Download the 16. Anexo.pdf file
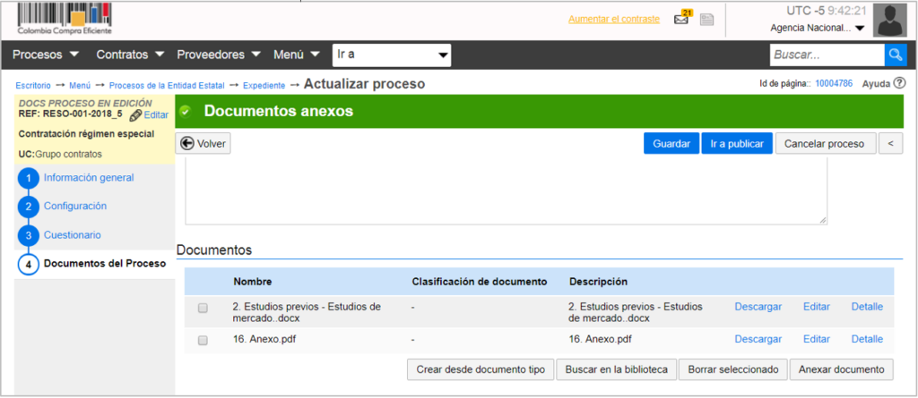 758,339
